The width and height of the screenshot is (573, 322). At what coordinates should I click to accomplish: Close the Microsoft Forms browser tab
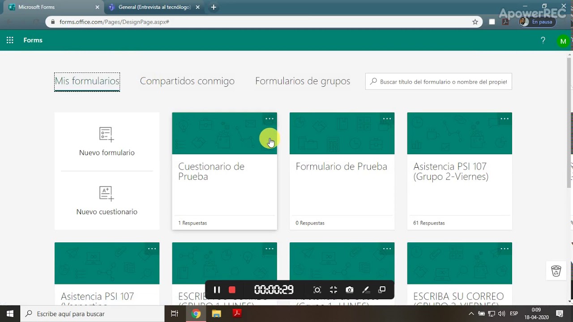(x=98, y=7)
